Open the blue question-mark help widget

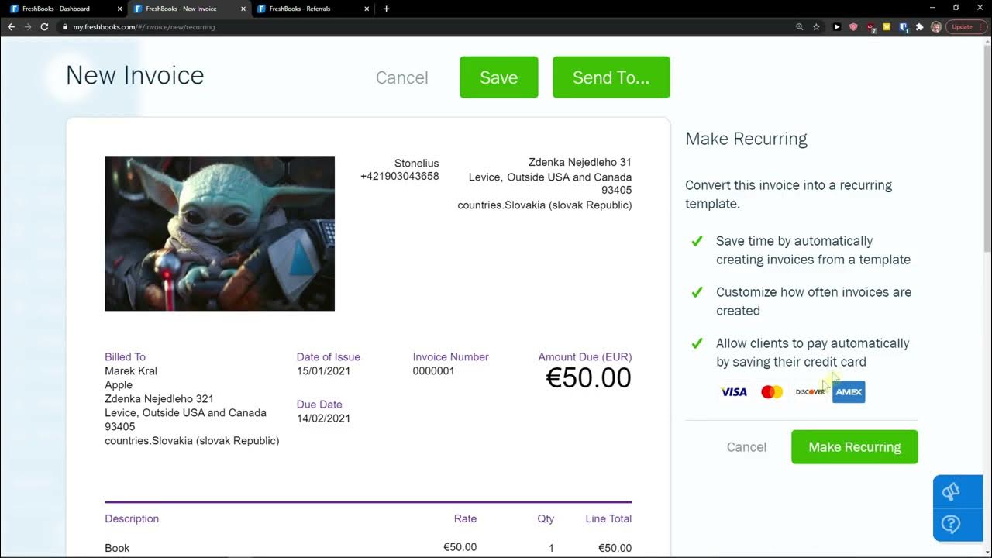[951, 525]
